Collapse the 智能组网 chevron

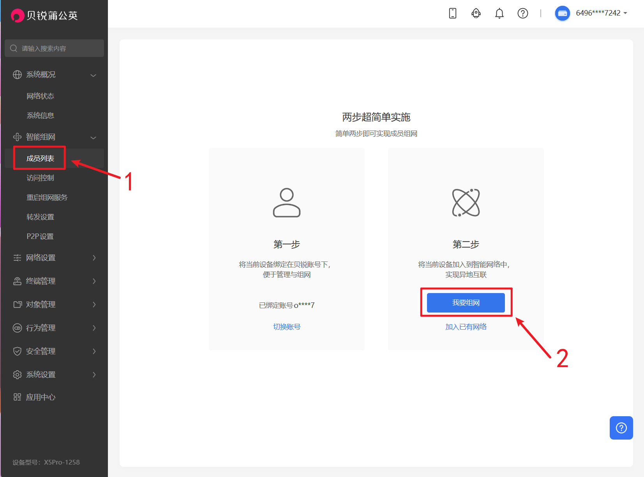pos(94,137)
